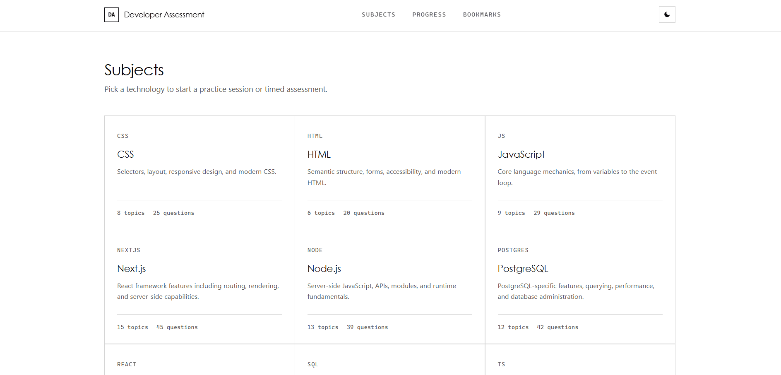781x375 pixels.
Task: Click '39 questions' on the Node.js card
Action: click(368, 327)
